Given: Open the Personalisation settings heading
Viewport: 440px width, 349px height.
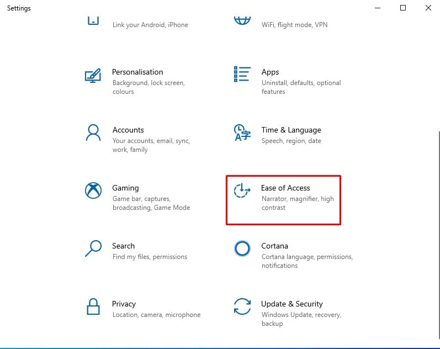Looking at the screenshot, I should click(x=137, y=72).
